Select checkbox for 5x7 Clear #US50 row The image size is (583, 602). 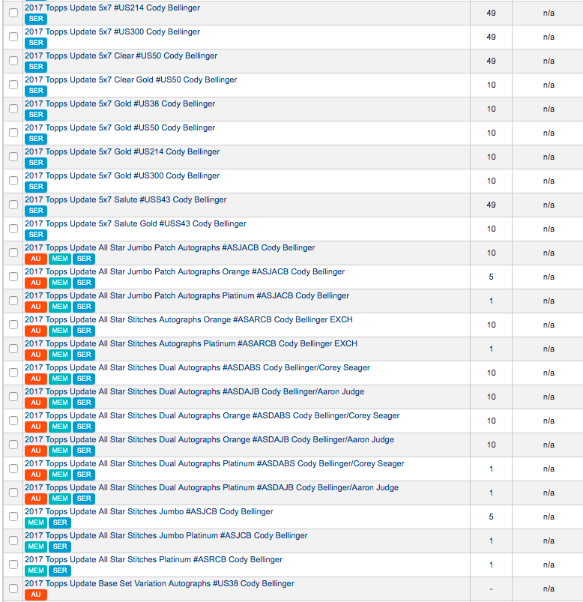click(x=13, y=61)
